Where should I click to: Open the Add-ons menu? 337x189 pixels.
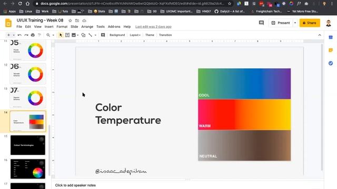pyautogui.click(x=114, y=27)
